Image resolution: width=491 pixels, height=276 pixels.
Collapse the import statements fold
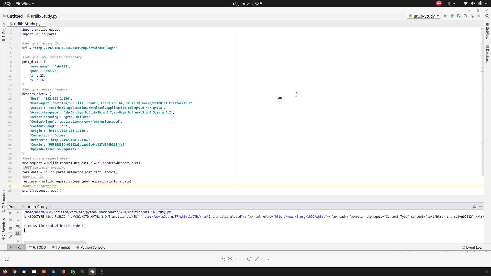[x=21, y=30]
